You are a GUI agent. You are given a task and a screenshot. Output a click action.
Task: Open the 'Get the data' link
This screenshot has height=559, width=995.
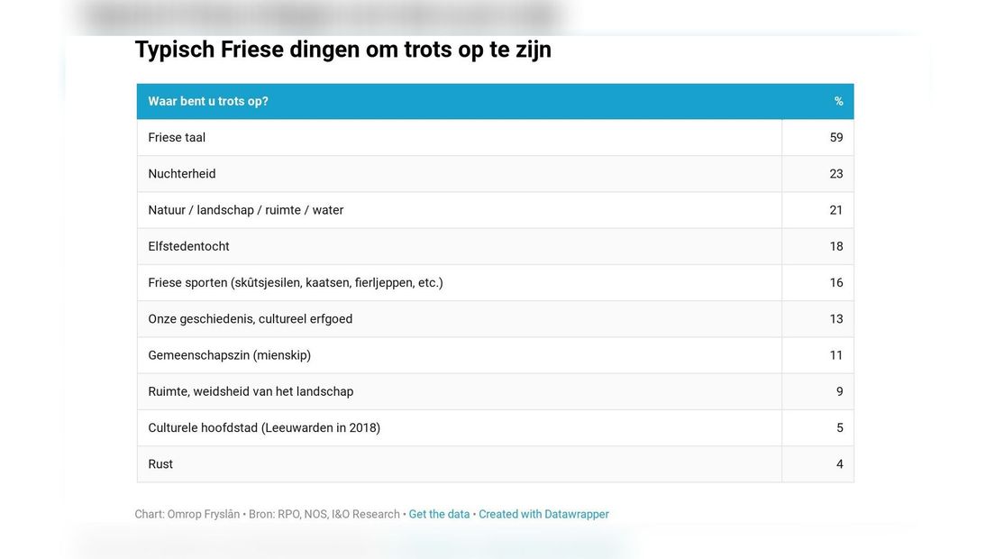[439, 514]
